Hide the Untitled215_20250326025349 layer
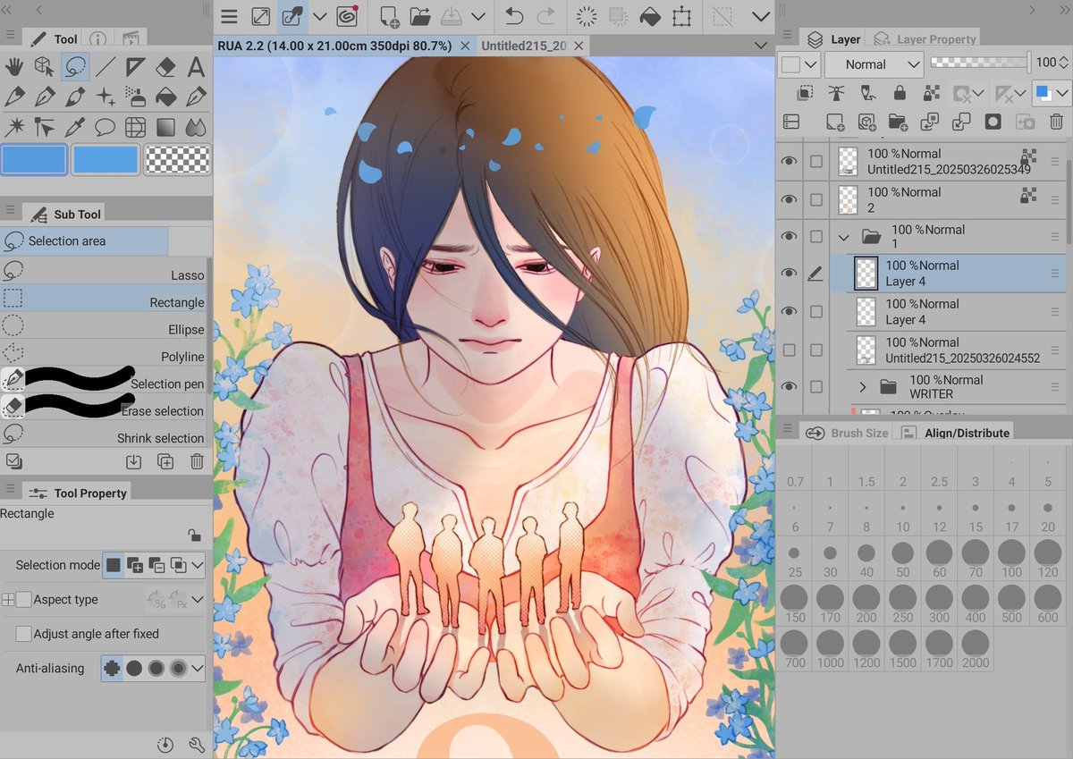 click(x=789, y=162)
